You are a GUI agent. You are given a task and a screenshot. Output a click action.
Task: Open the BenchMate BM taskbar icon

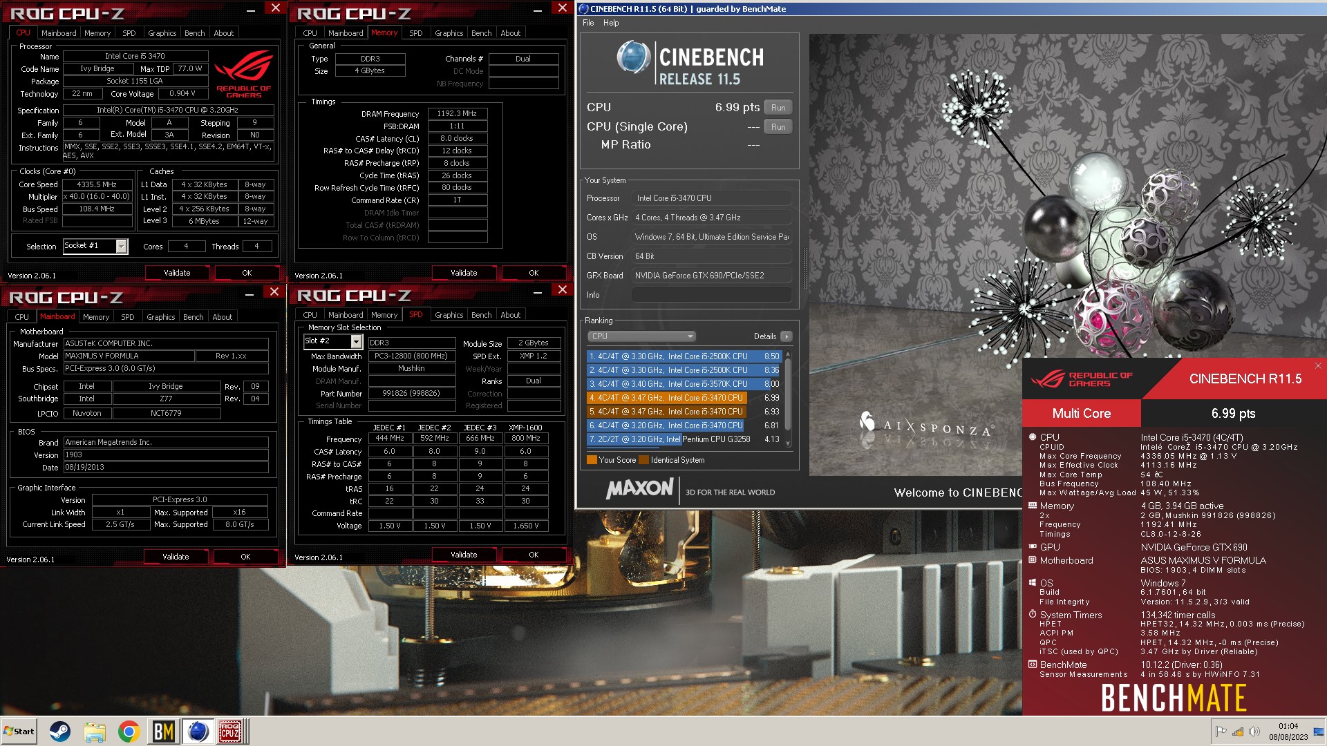(x=163, y=731)
